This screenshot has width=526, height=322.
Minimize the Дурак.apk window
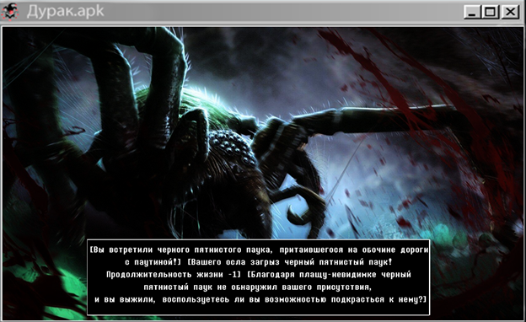pyautogui.click(x=472, y=12)
